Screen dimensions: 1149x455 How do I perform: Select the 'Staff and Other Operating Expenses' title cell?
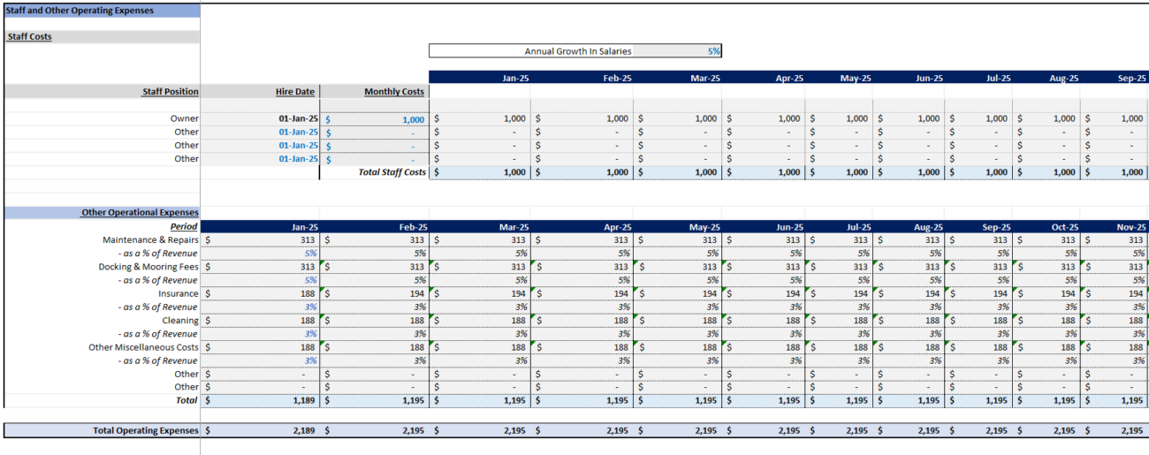tap(102, 11)
